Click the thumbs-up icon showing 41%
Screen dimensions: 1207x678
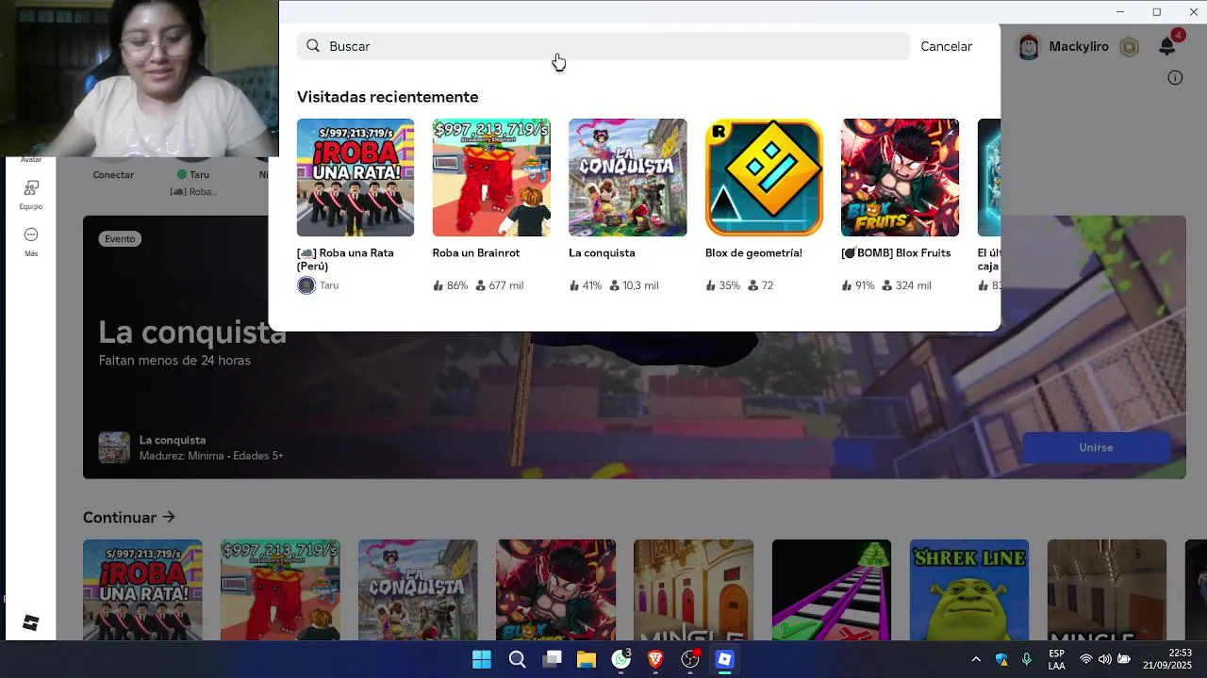click(x=574, y=285)
